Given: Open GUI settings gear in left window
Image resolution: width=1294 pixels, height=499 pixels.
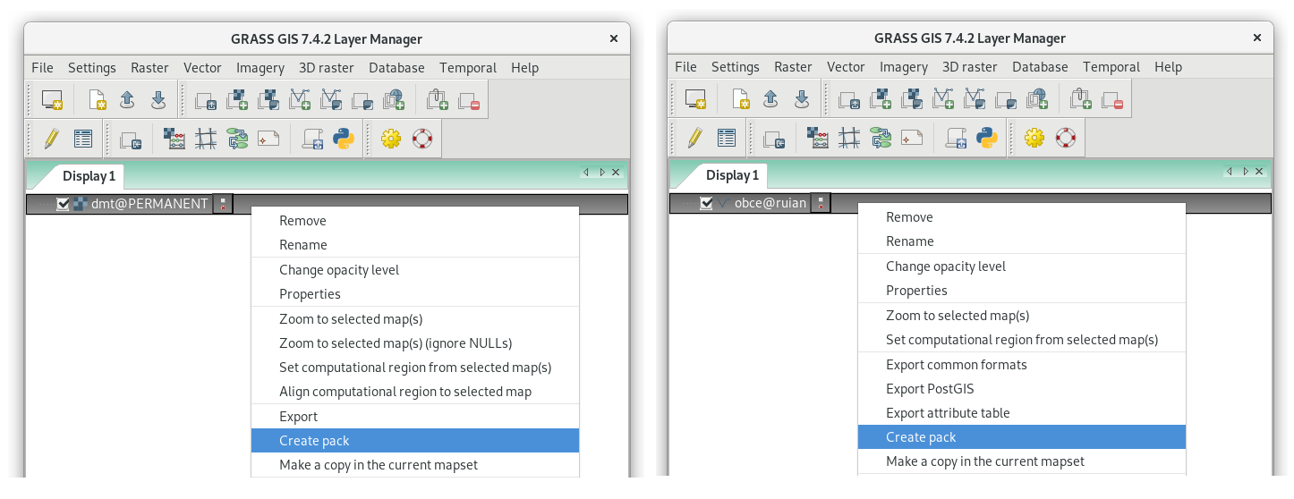Looking at the screenshot, I should 390,139.
